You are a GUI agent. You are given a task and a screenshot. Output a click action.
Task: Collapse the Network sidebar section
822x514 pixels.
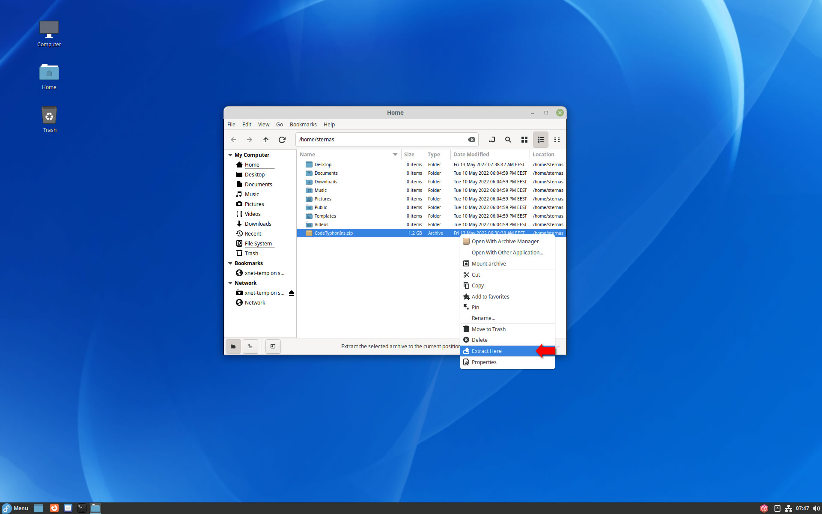[230, 283]
